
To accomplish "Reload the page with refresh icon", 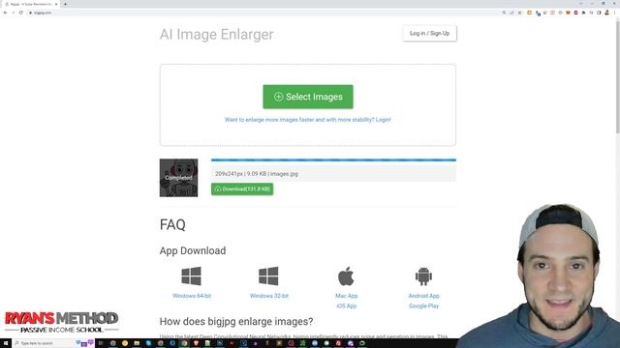I will click(21, 13).
